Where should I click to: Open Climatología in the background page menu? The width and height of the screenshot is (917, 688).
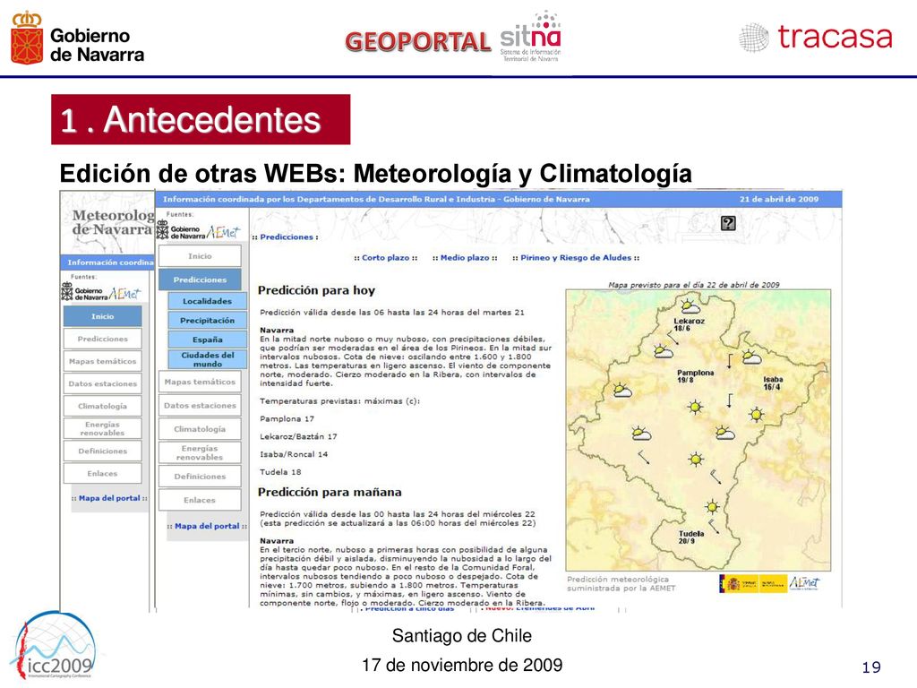[102, 406]
